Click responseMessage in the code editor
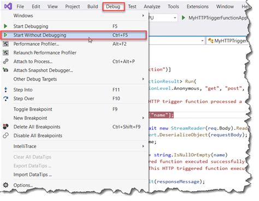 [178, 181]
